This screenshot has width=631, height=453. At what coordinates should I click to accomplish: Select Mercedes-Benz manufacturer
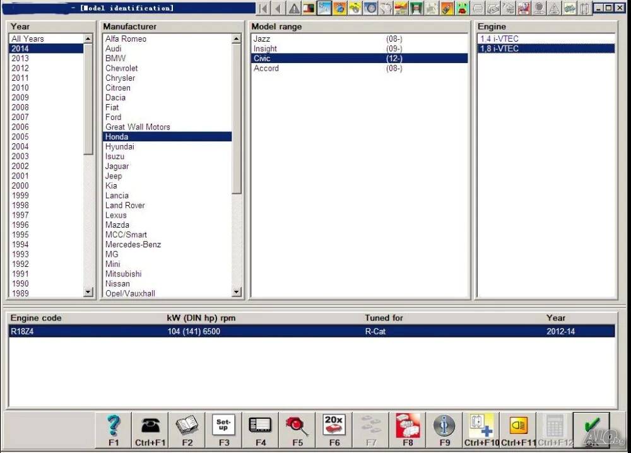167,245
